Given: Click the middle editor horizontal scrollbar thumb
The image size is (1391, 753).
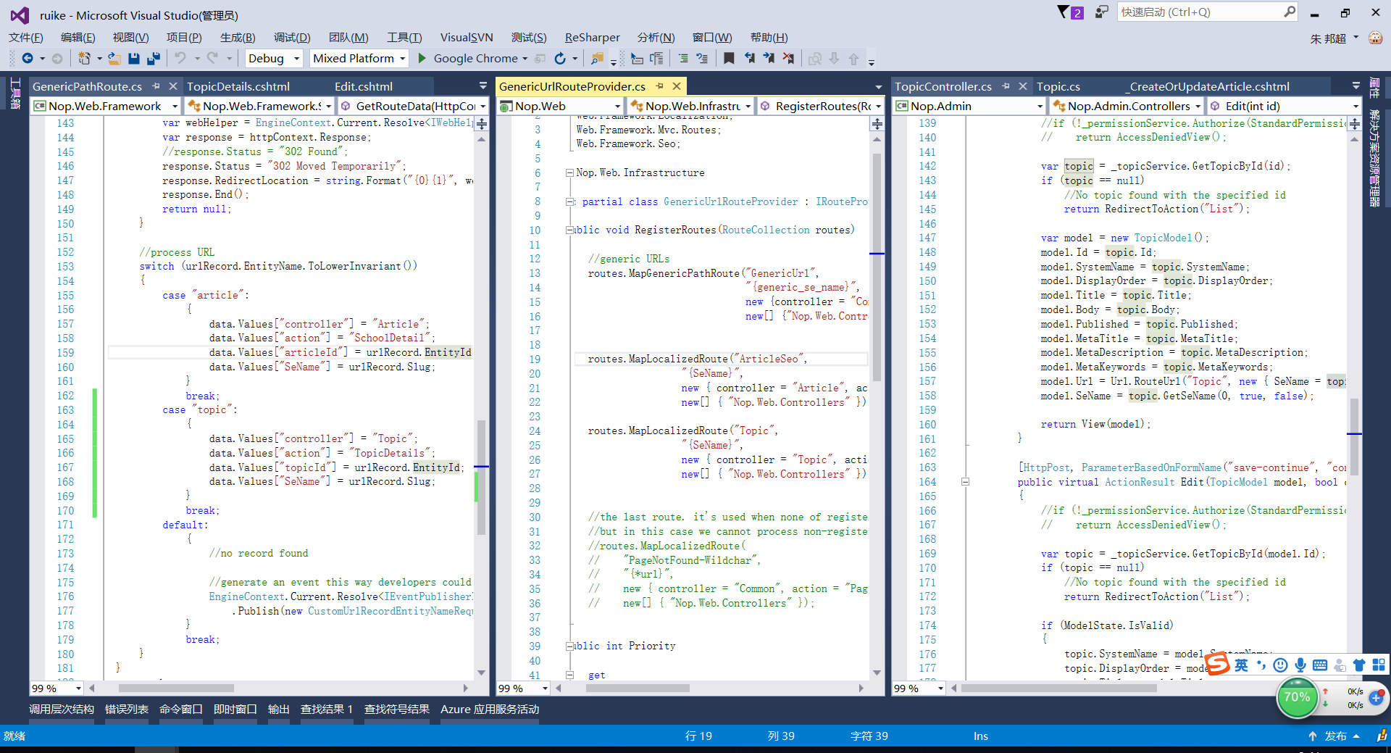Looking at the screenshot, I should (637, 688).
